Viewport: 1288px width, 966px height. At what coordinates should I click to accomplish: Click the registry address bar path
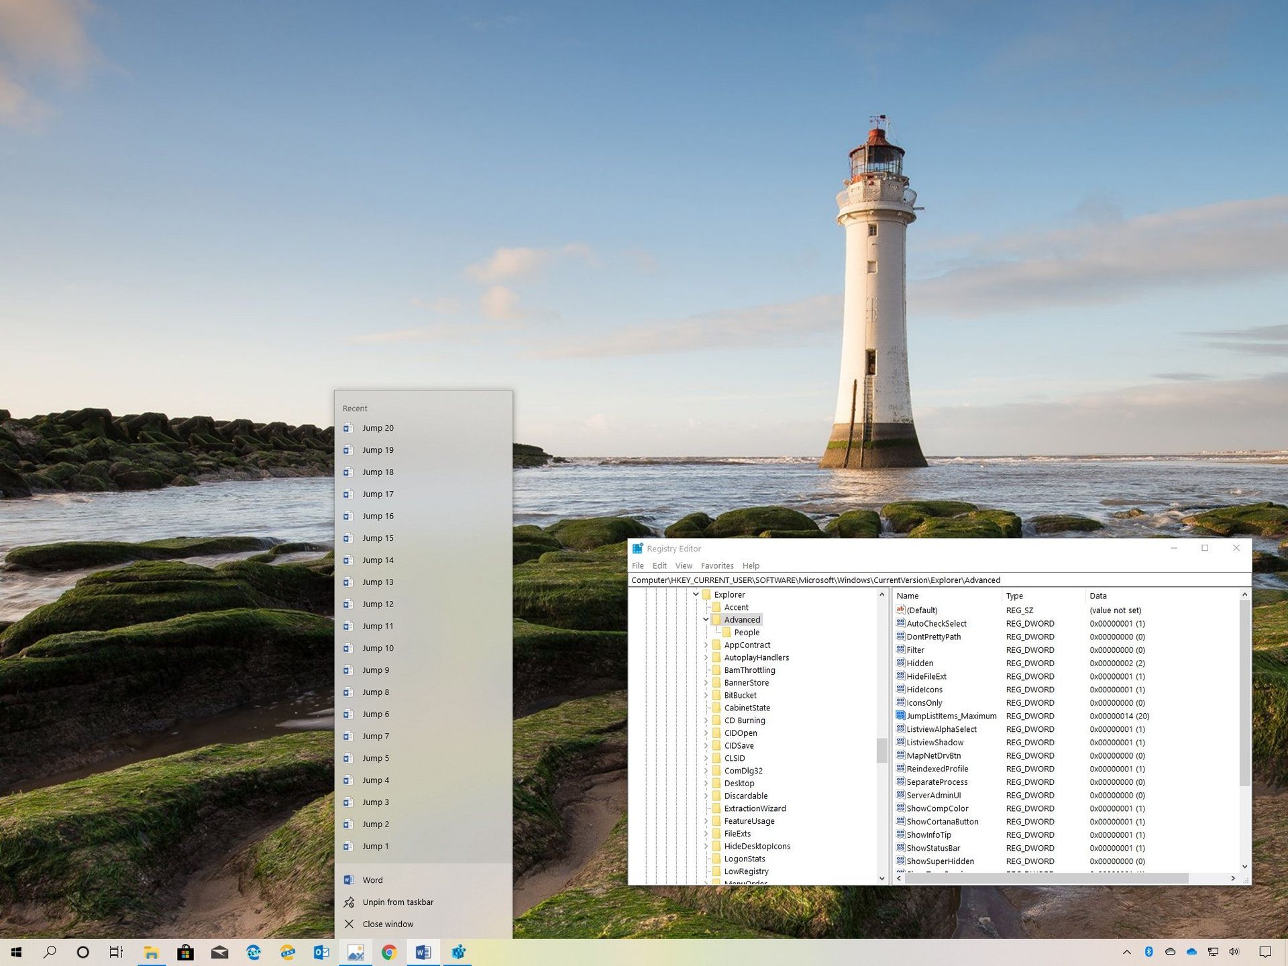[815, 580]
